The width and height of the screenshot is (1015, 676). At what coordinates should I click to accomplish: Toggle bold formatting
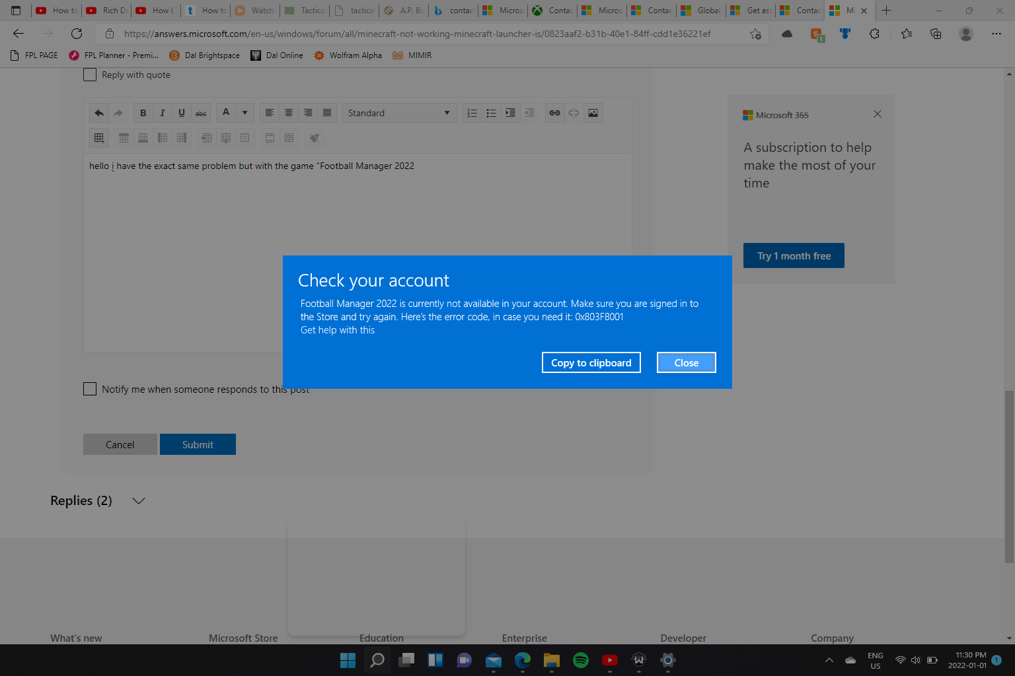click(143, 113)
